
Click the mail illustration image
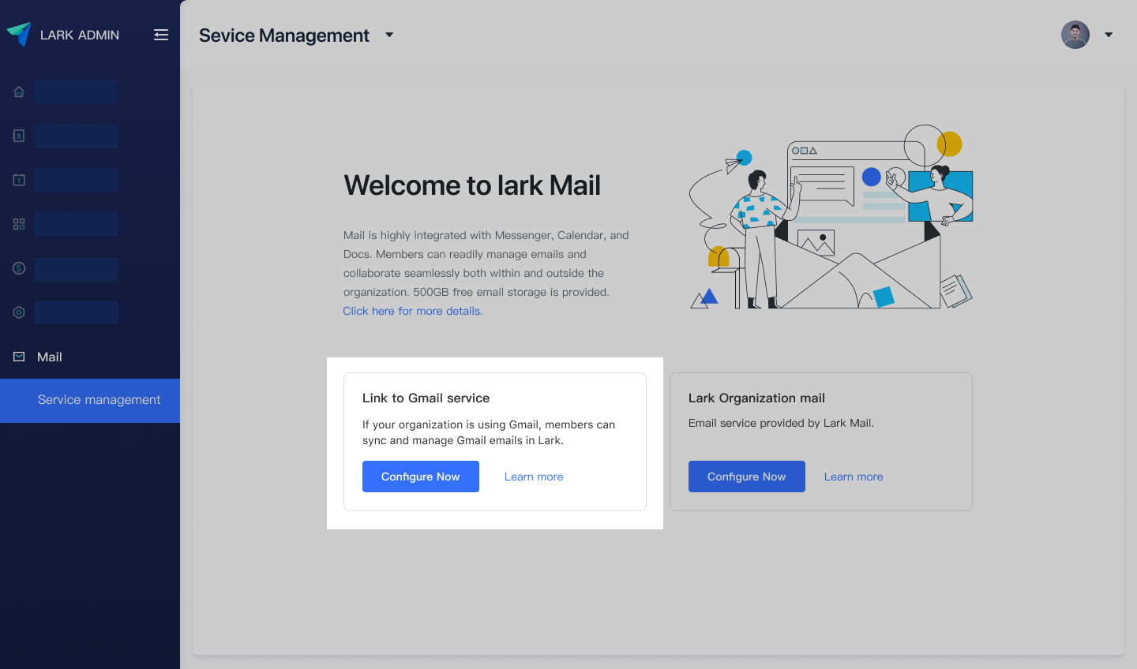pos(831,217)
